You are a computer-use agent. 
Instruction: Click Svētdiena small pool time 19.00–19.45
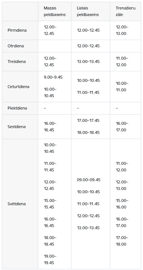pyautogui.click(x=50, y=259)
